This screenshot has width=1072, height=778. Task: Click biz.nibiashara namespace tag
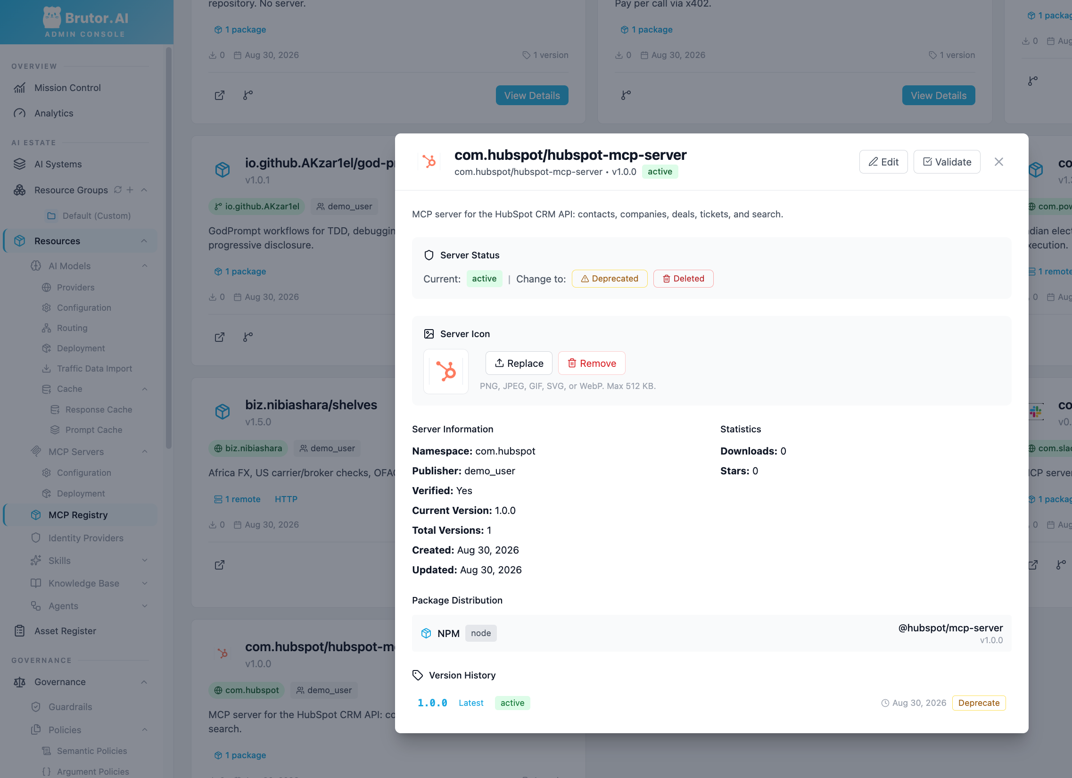(x=248, y=448)
